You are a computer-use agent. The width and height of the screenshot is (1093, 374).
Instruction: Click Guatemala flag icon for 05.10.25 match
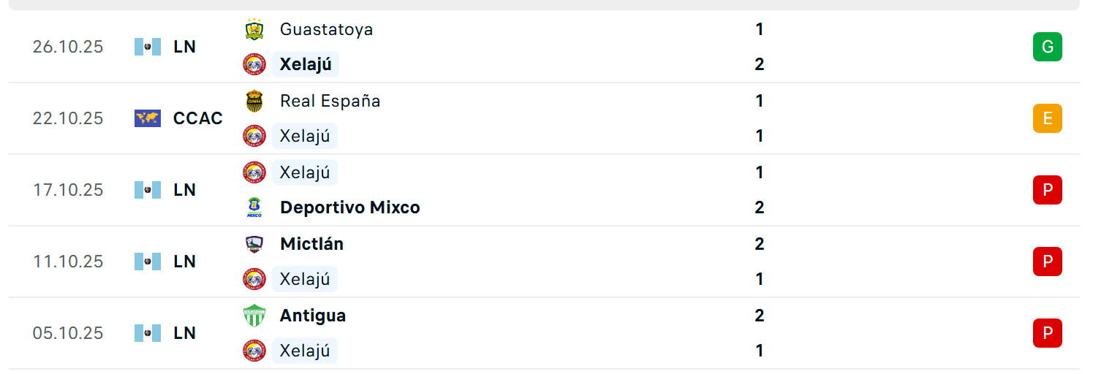(148, 333)
